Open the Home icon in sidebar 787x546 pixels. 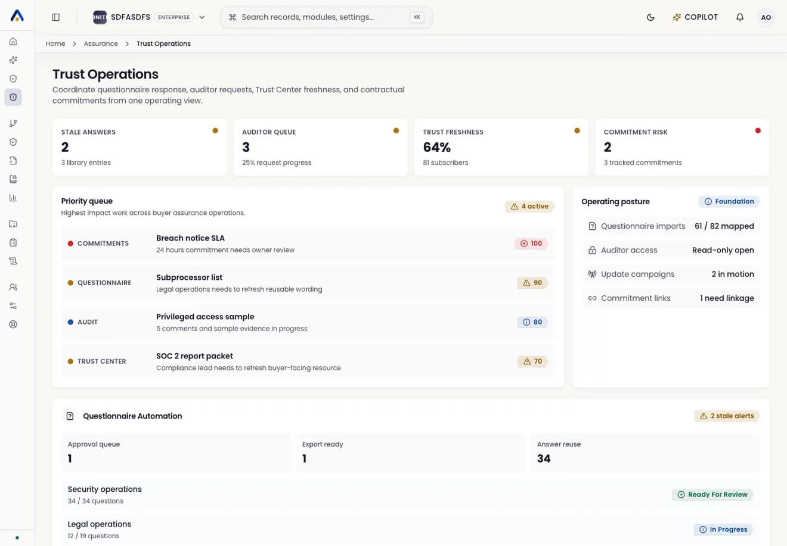tap(13, 42)
